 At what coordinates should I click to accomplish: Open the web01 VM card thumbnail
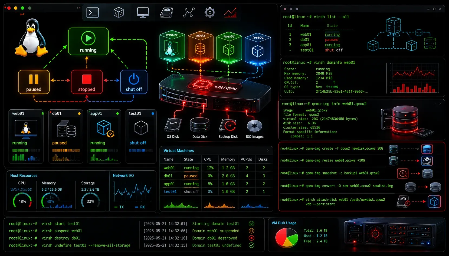26,129
